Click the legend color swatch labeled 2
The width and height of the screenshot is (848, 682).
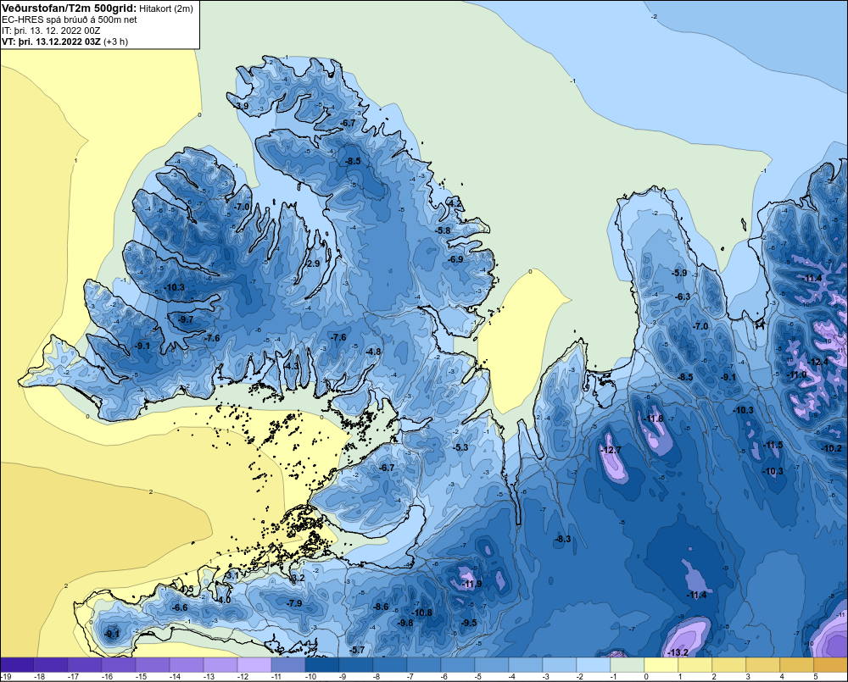click(x=728, y=665)
